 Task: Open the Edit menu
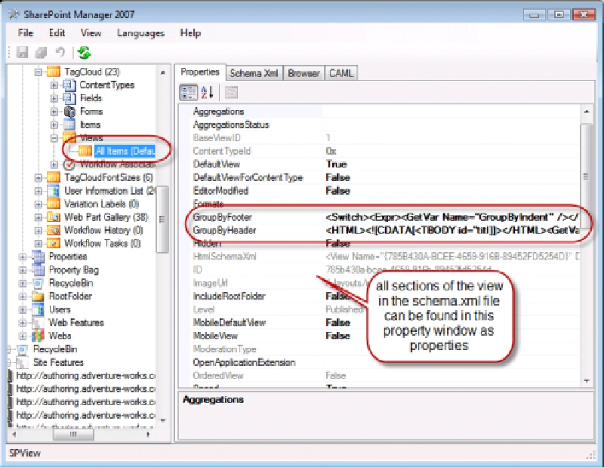click(57, 32)
